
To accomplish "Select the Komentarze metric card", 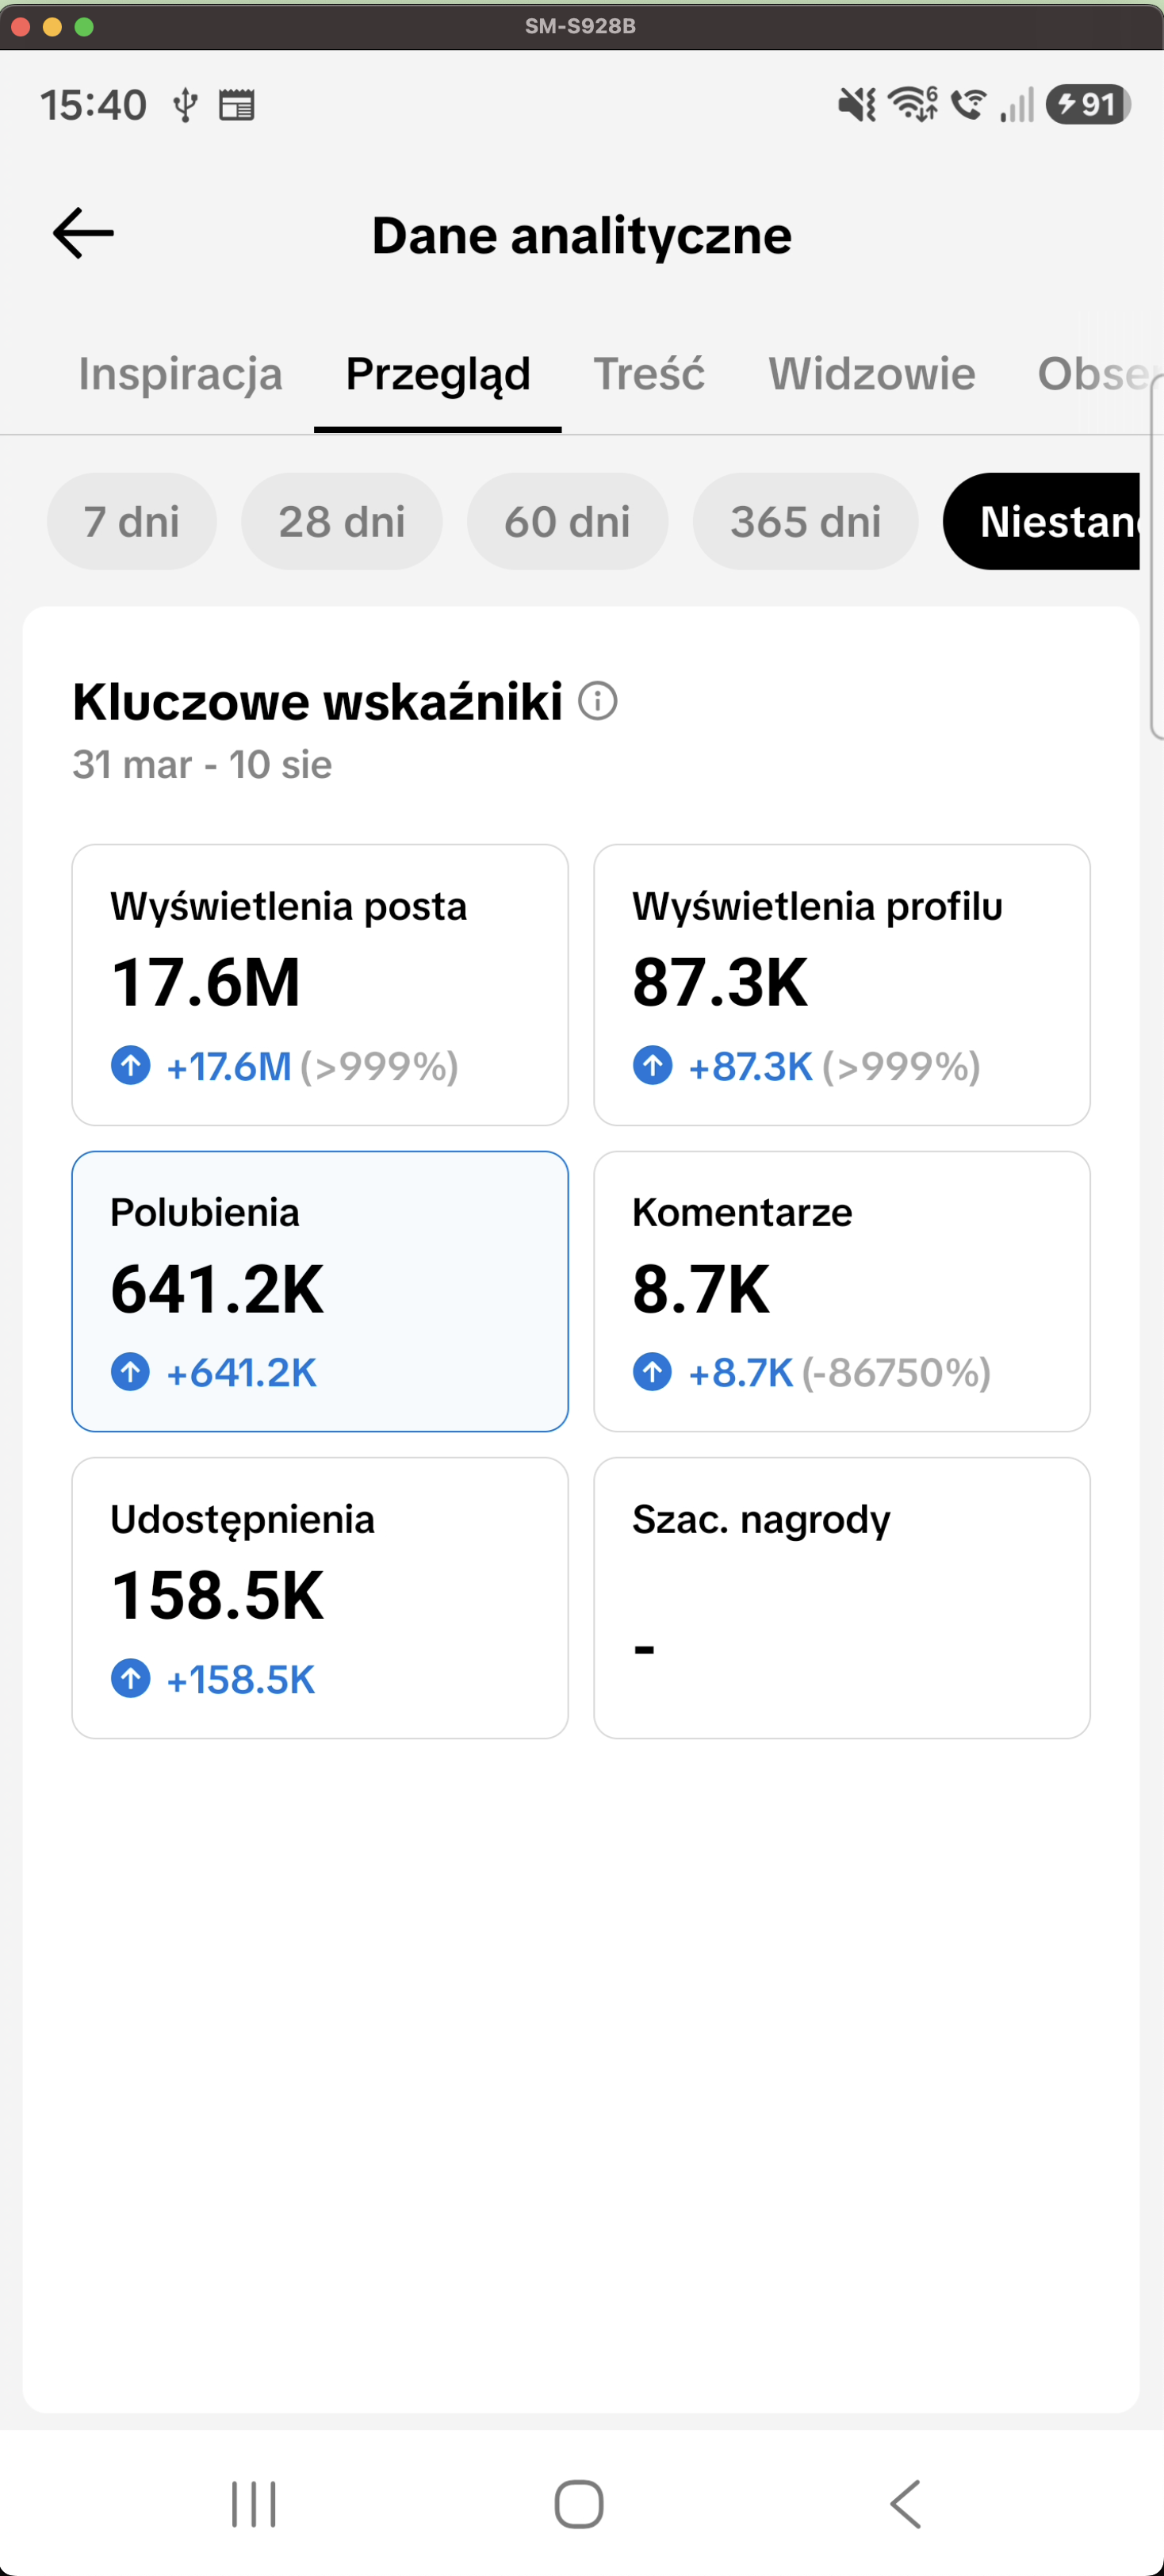I will click(842, 1292).
